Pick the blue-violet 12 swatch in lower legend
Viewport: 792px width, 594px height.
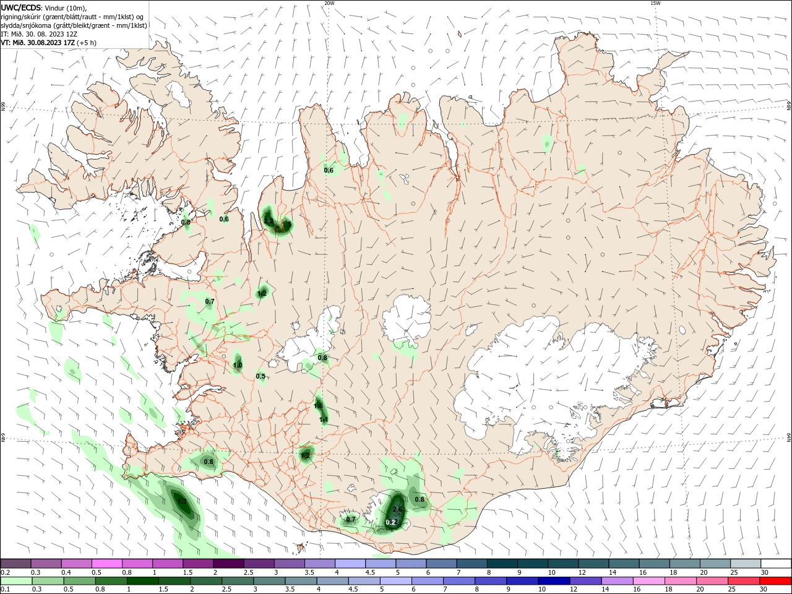(585, 581)
